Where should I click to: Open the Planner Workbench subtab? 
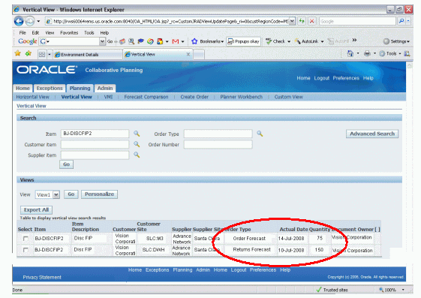point(241,97)
